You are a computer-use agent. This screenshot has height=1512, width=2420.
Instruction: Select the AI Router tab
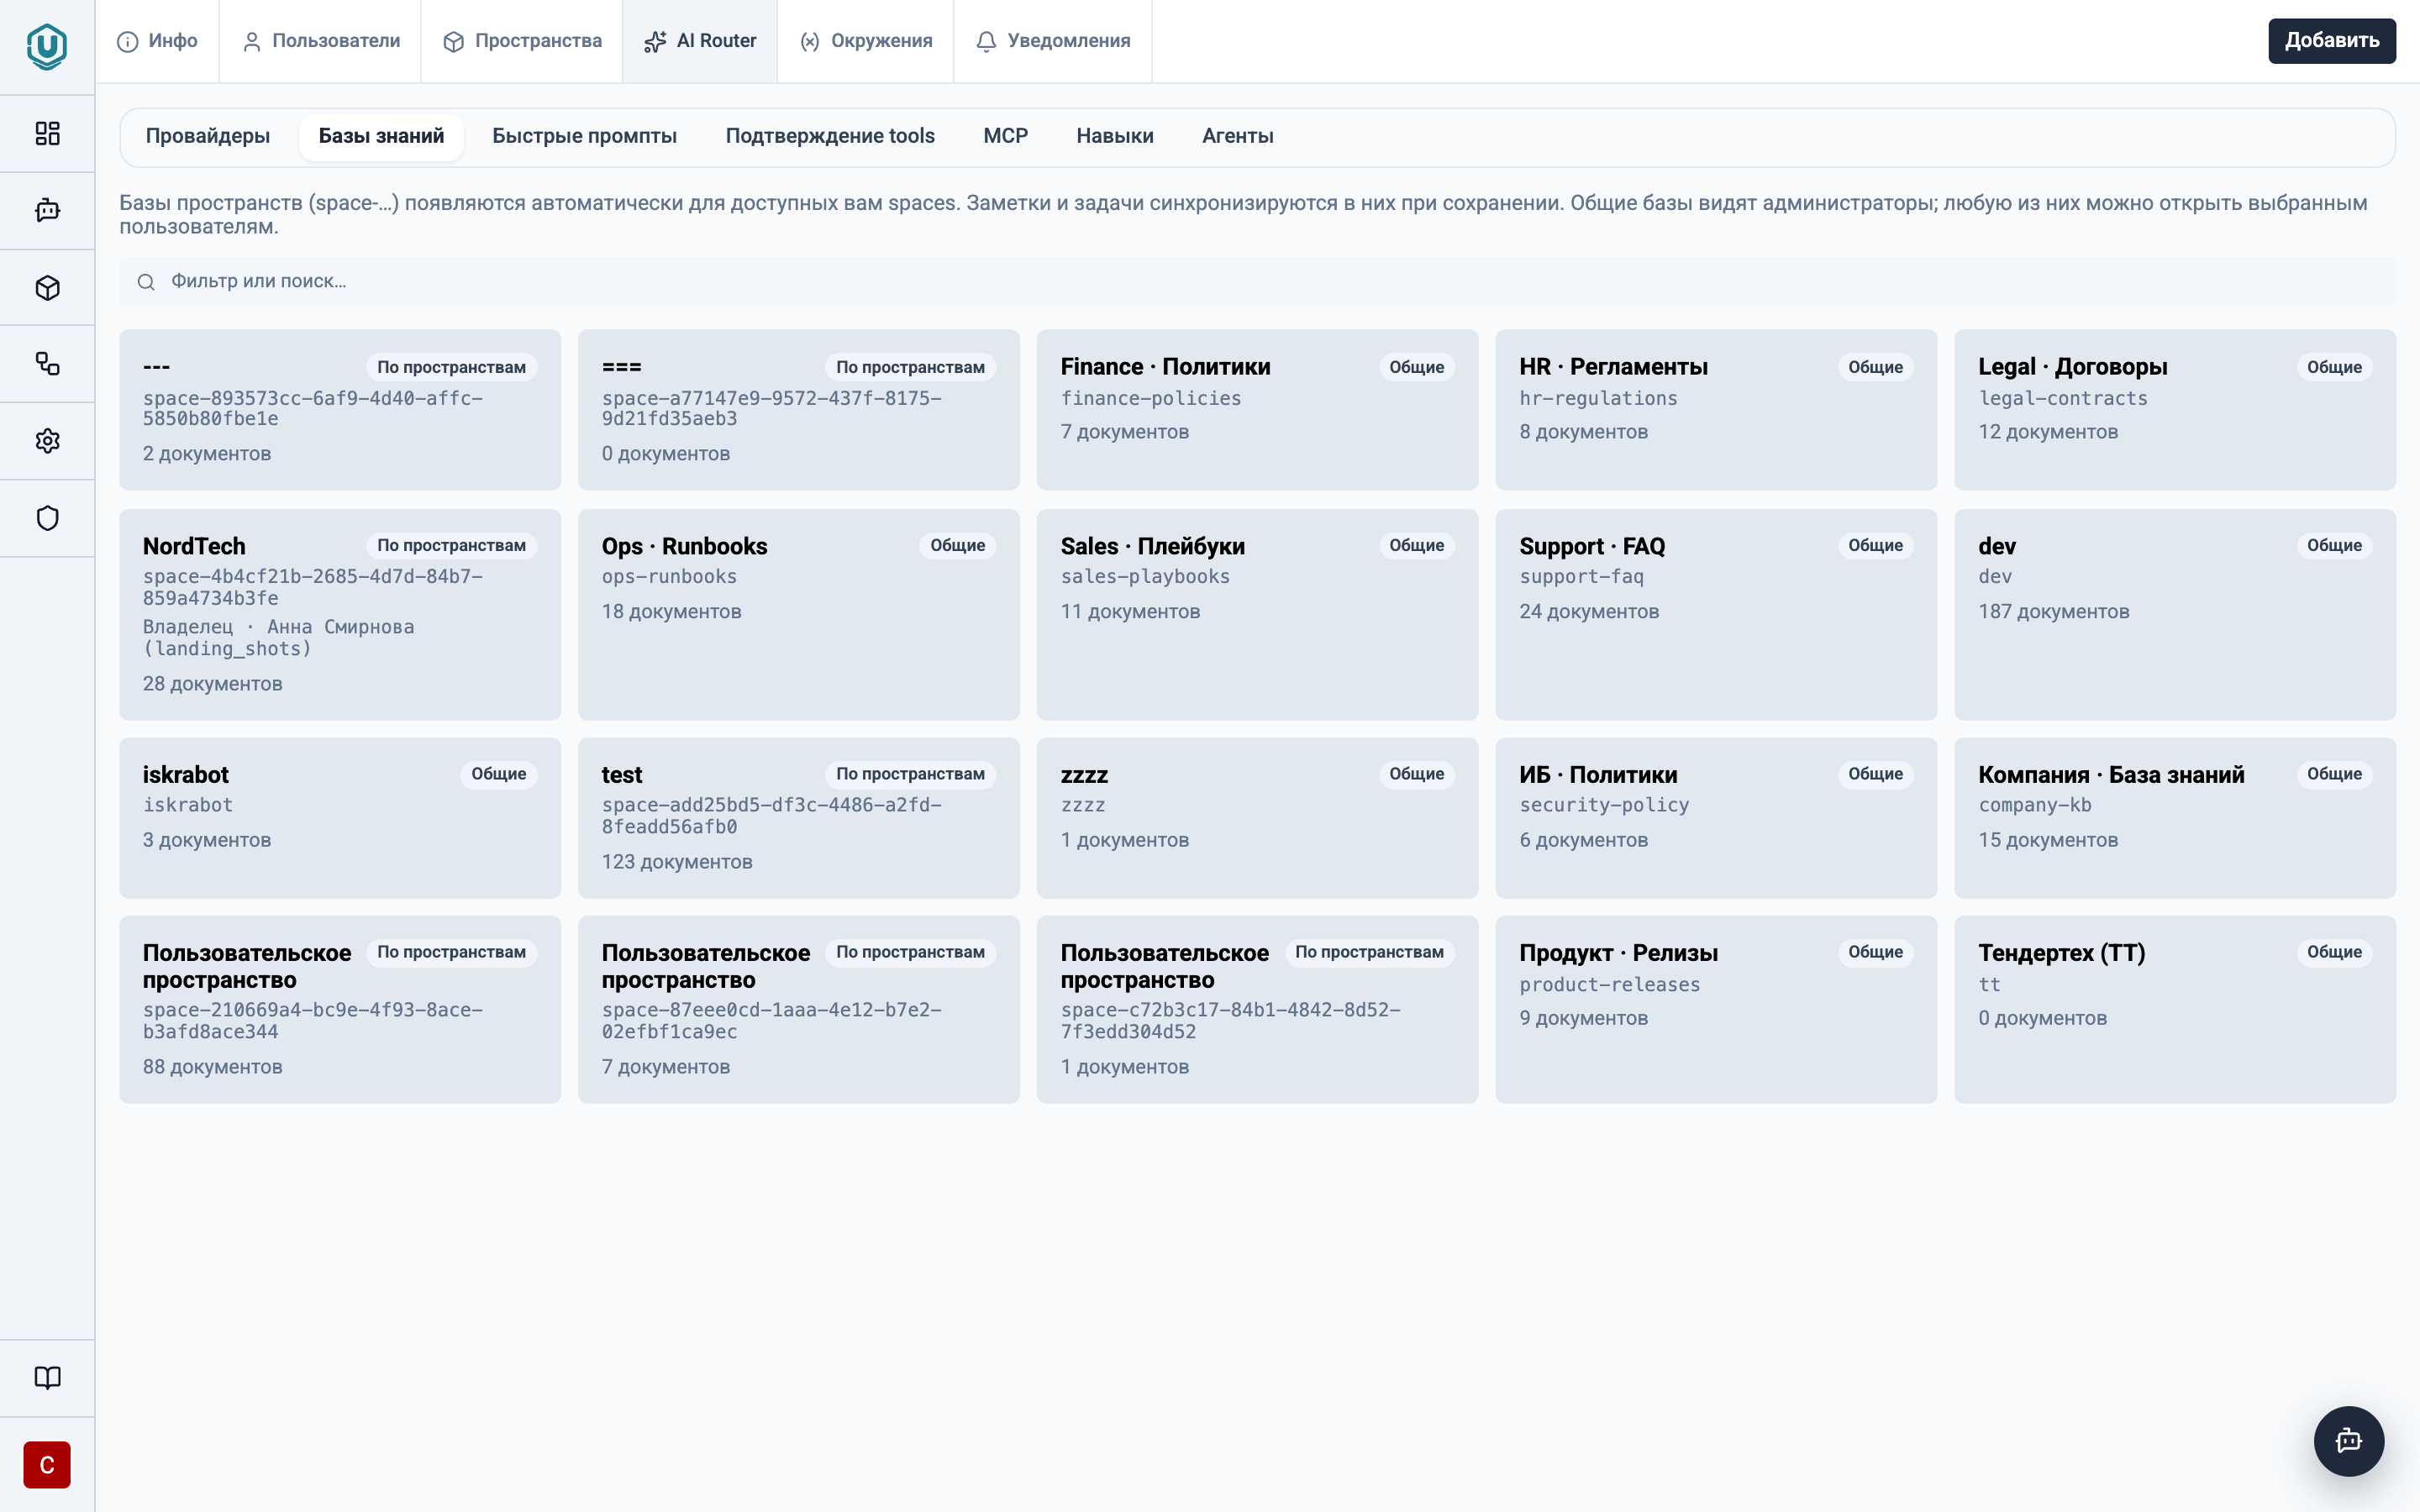click(x=700, y=41)
